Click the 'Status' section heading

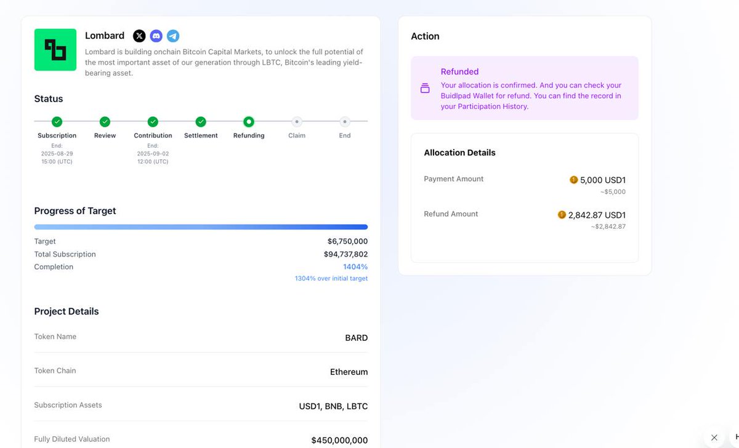49,99
